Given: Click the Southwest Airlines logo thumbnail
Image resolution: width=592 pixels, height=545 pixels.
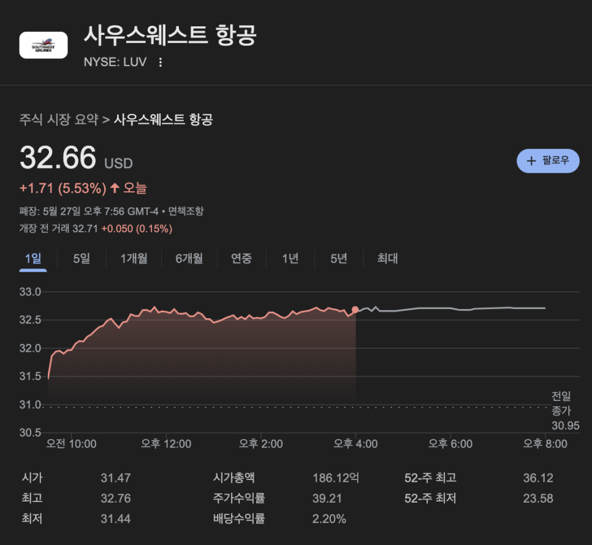Looking at the screenshot, I should pyautogui.click(x=44, y=45).
